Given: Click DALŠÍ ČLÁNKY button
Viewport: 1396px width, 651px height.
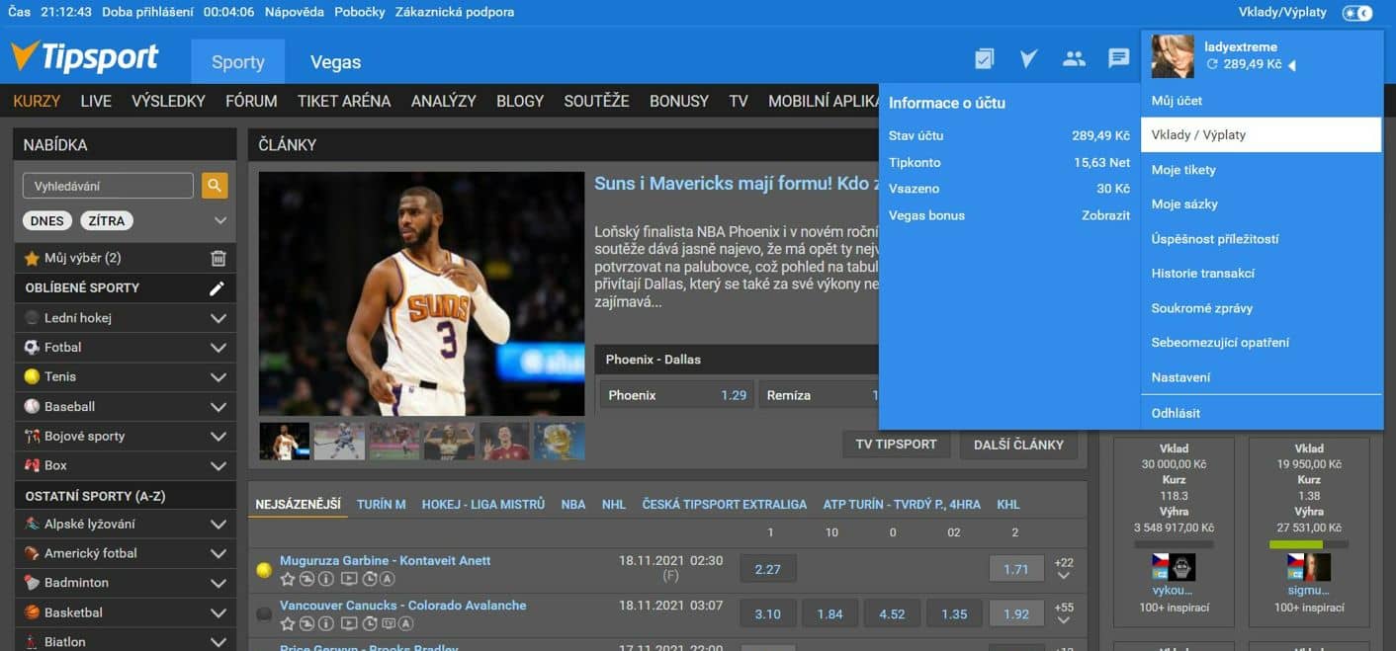Looking at the screenshot, I should pos(1018,445).
